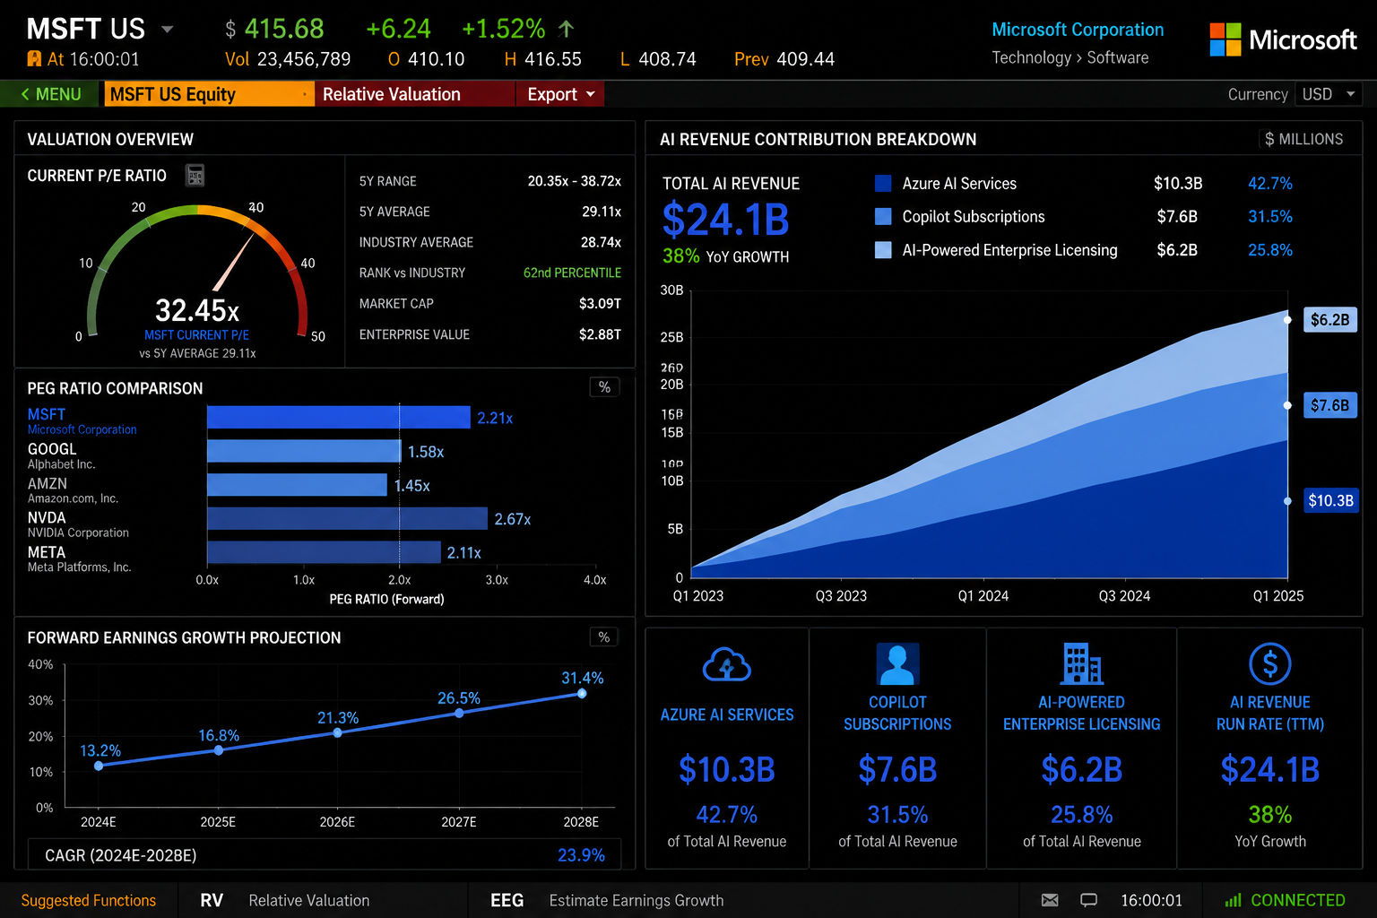Click the Industry Average value 28.74x
Screen dimensions: 1377x918
(601, 242)
